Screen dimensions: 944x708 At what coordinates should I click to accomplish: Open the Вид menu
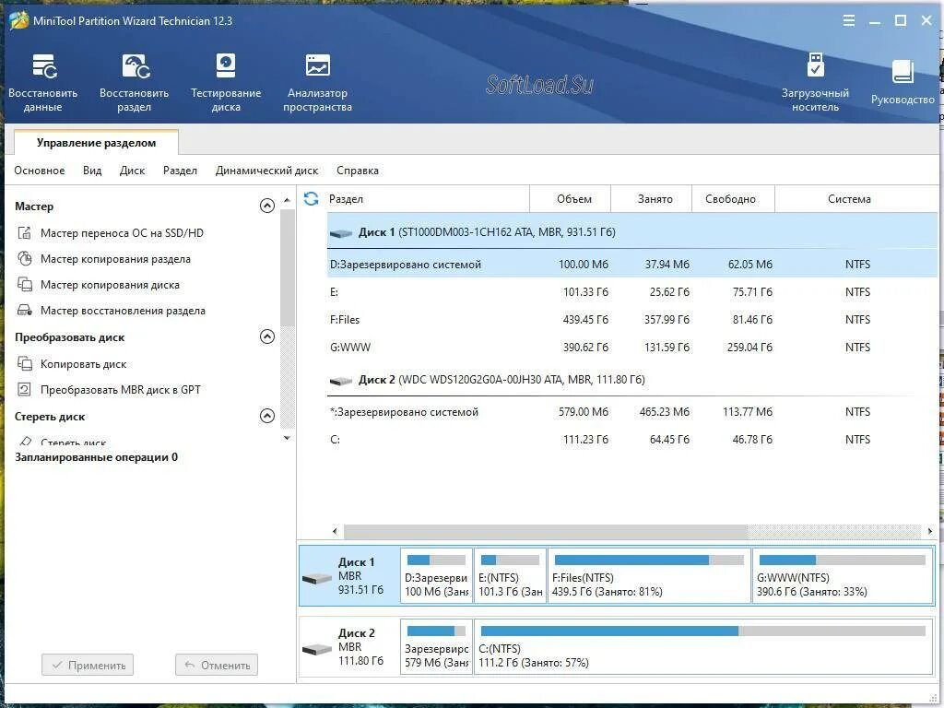(92, 171)
